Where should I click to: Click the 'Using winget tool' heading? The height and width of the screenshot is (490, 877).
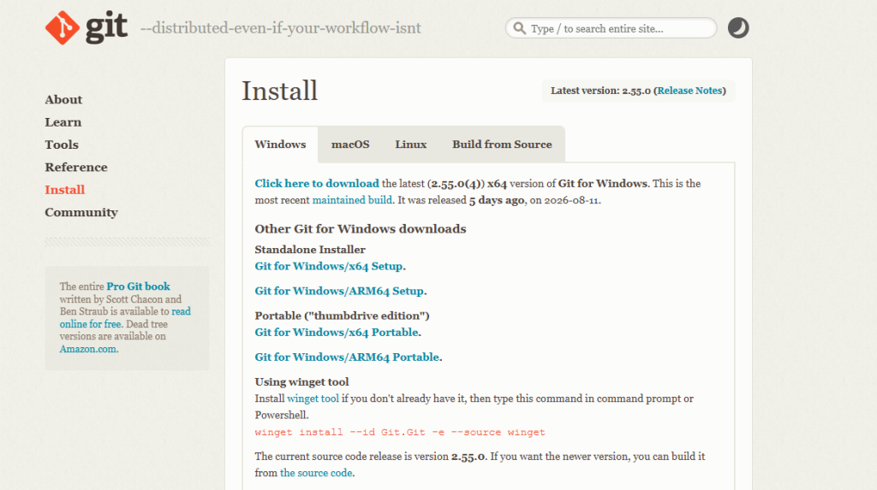[301, 382]
